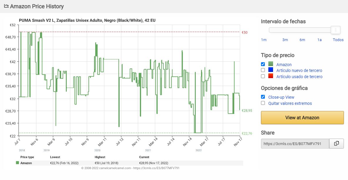Enable the Artículo usado de tercero checkbox
The width and height of the screenshot is (348, 180).
click(263, 76)
